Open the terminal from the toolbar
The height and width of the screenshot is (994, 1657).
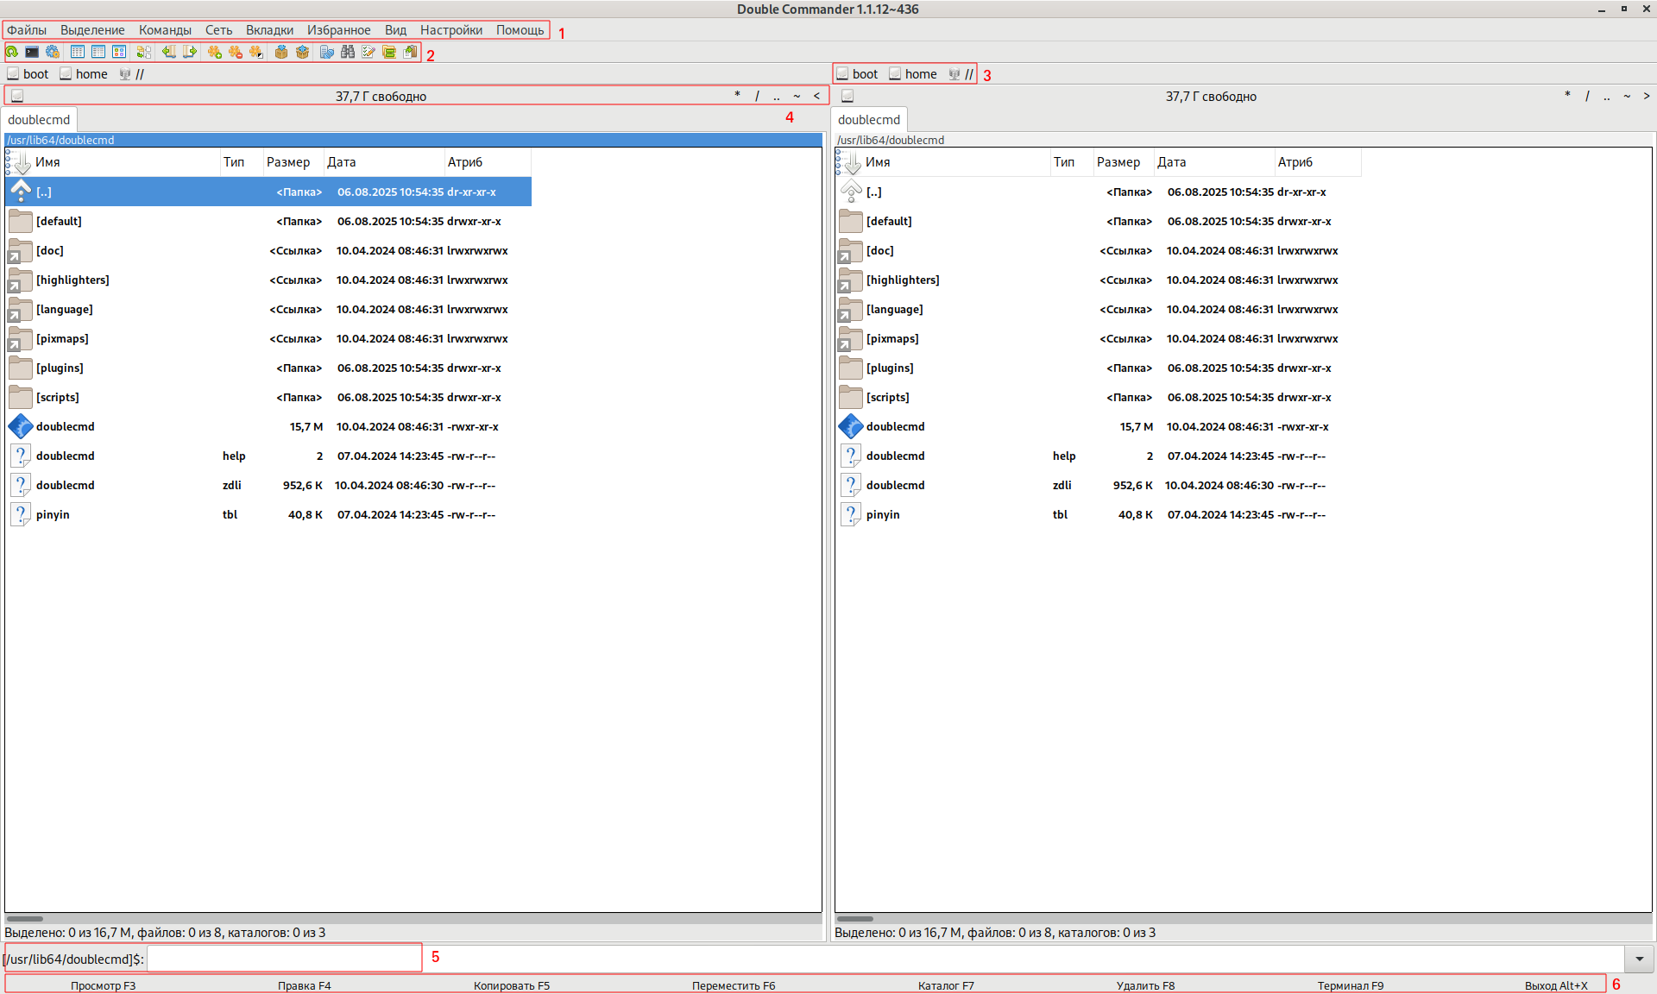click(32, 53)
